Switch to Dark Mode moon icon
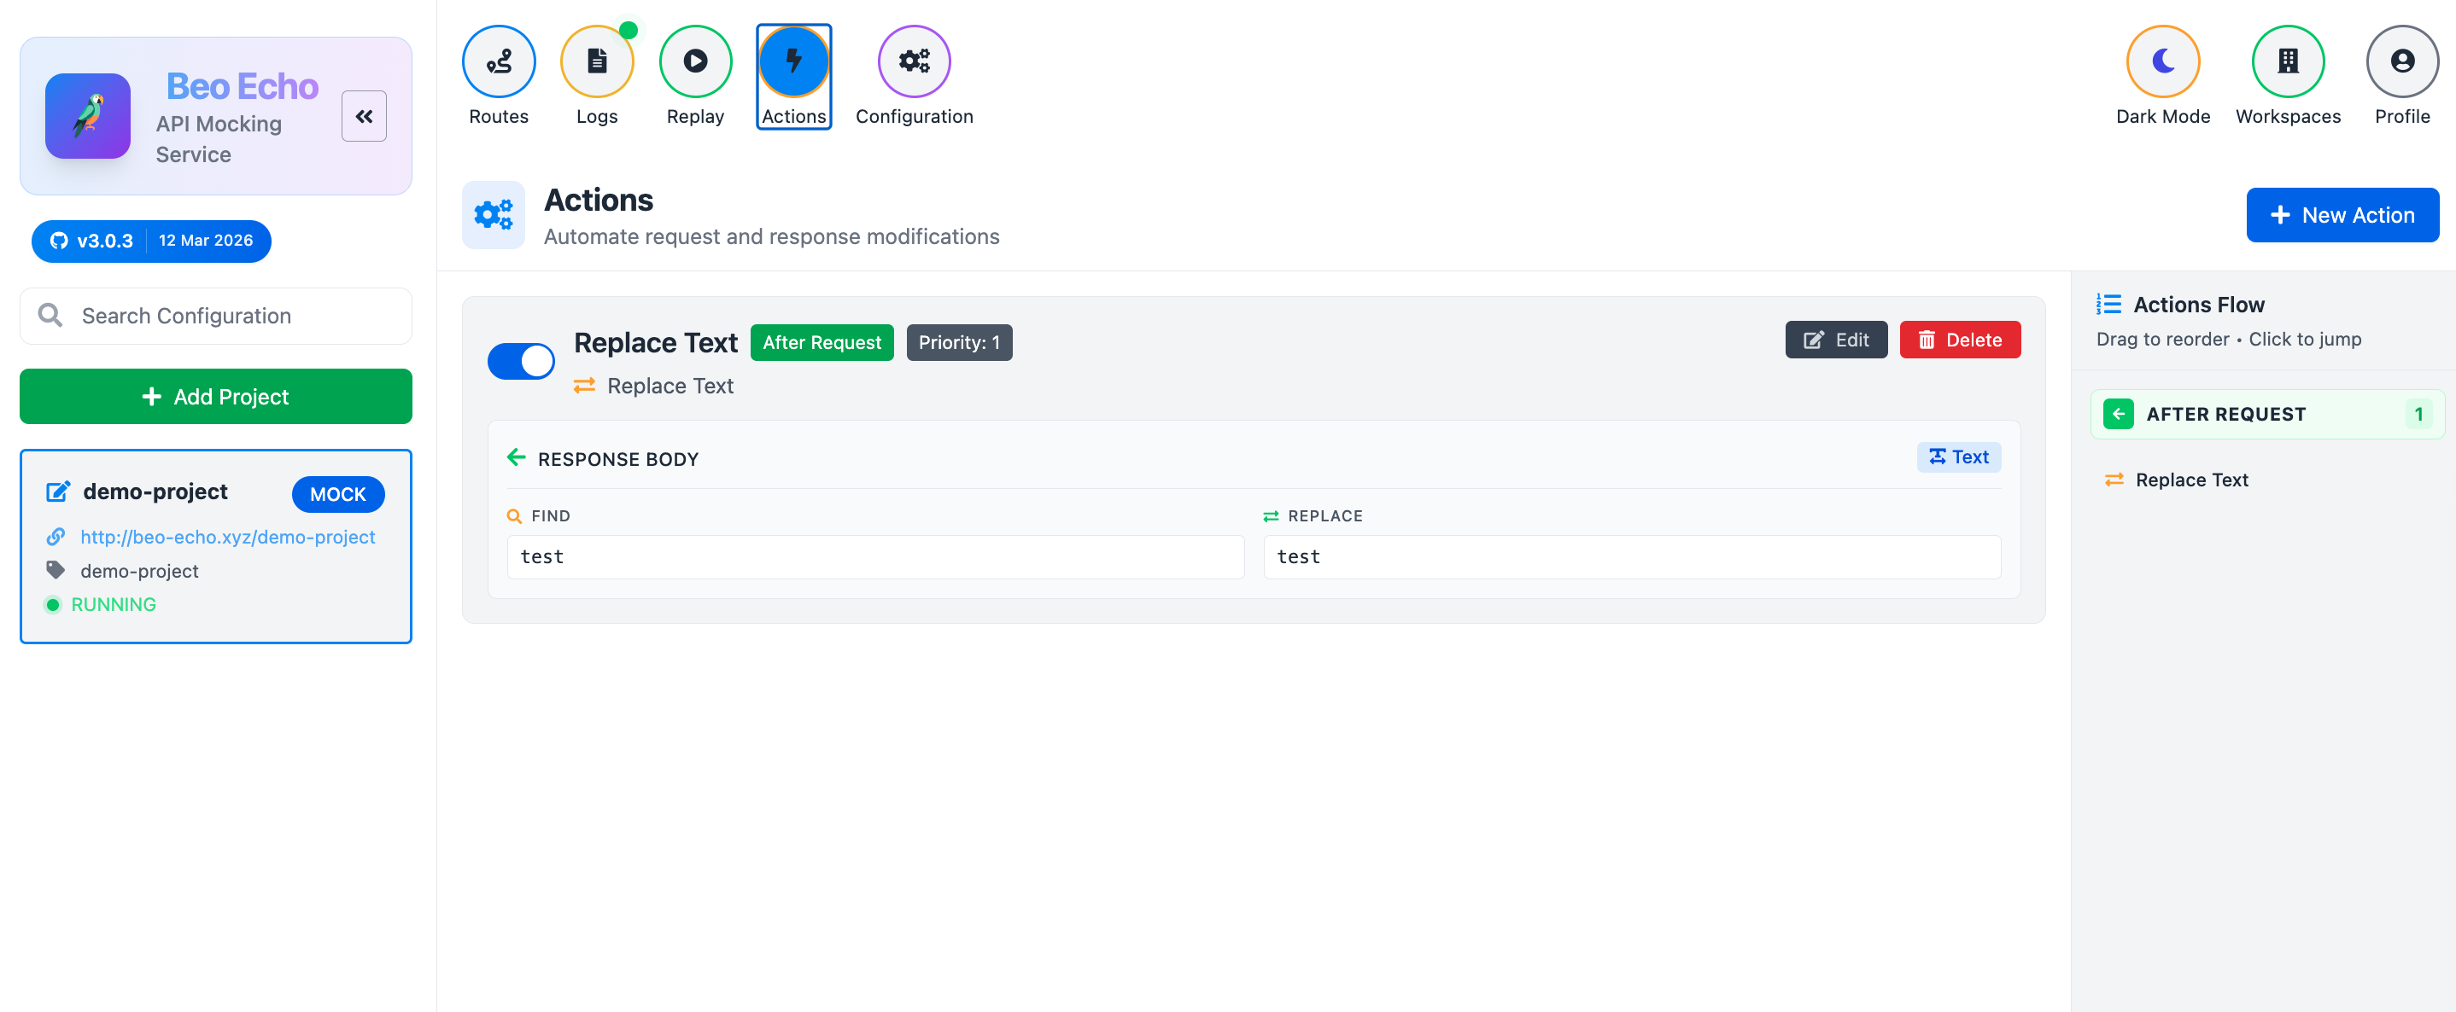 (2162, 61)
